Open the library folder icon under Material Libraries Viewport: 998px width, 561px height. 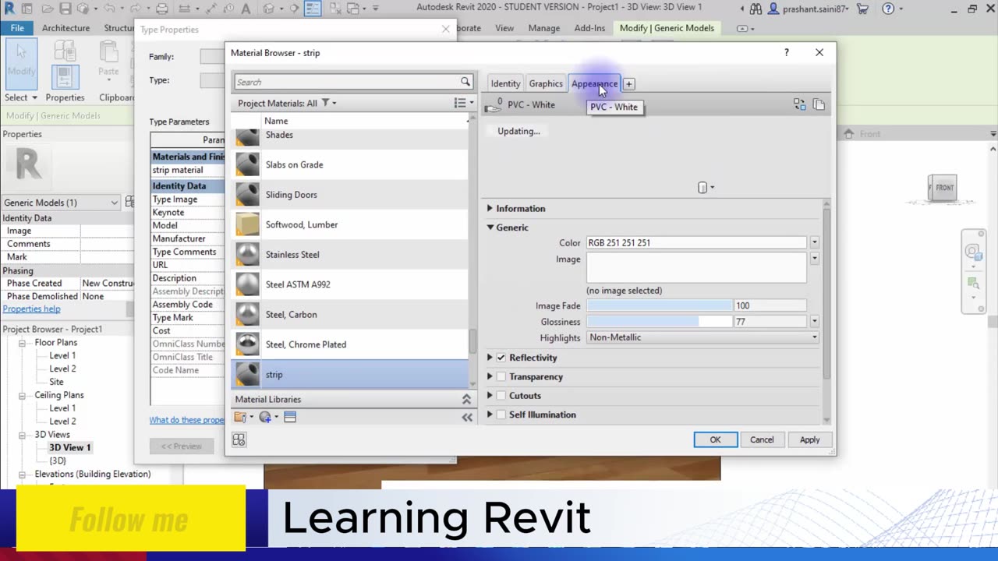[240, 418]
